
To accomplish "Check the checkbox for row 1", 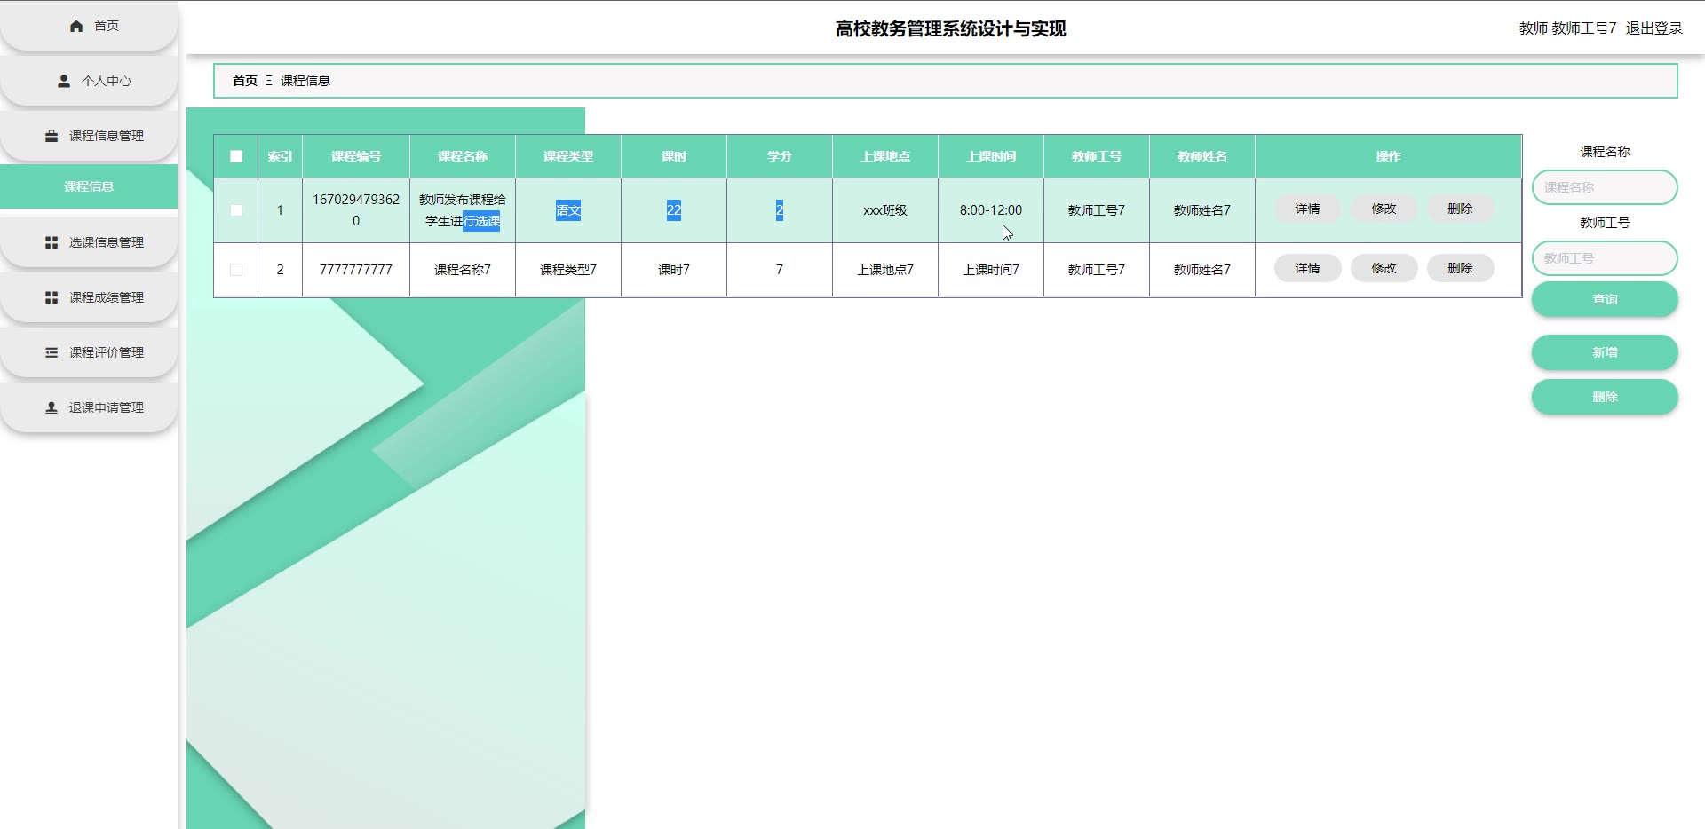I will tap(236, 210).
